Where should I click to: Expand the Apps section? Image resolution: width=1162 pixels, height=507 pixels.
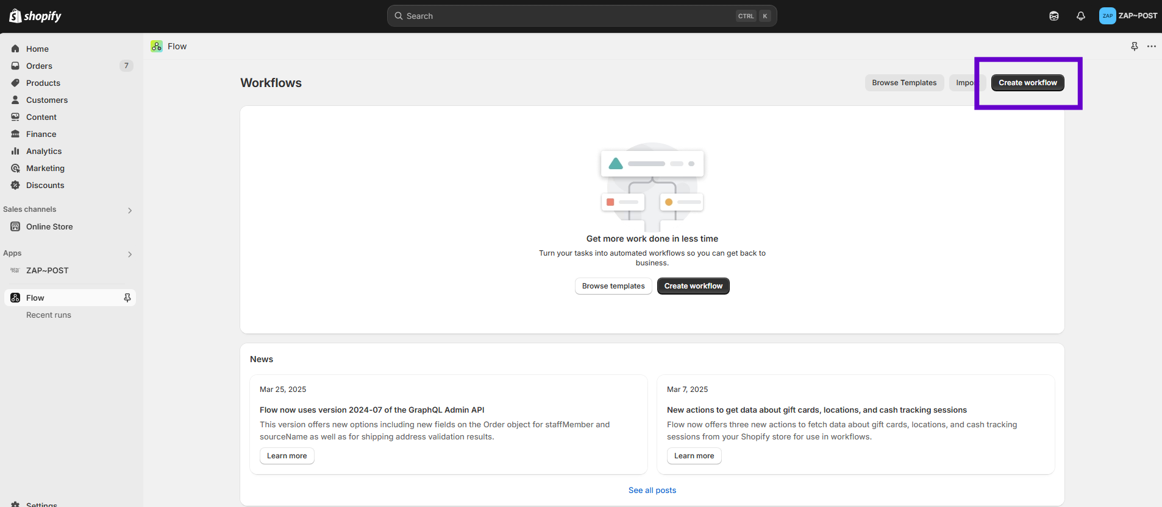tap(129, 254)
